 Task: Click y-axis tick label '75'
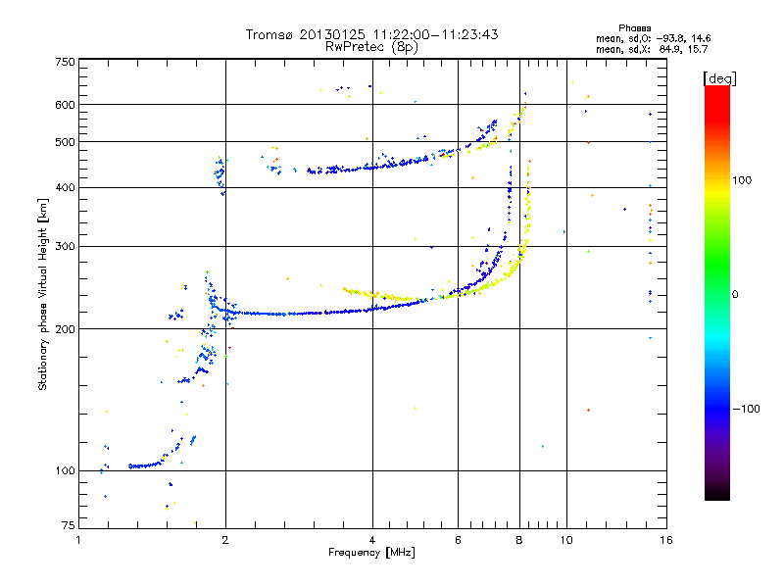(69, 525)
